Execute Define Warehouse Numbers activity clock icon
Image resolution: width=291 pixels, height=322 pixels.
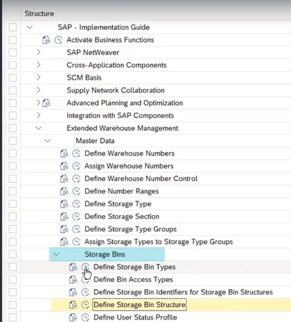tap(76, 153)
